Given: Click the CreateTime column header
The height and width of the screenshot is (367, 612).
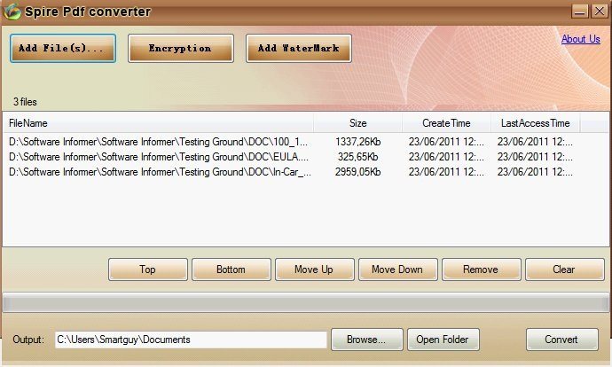Looking at the screenshot, I should 446,123.
